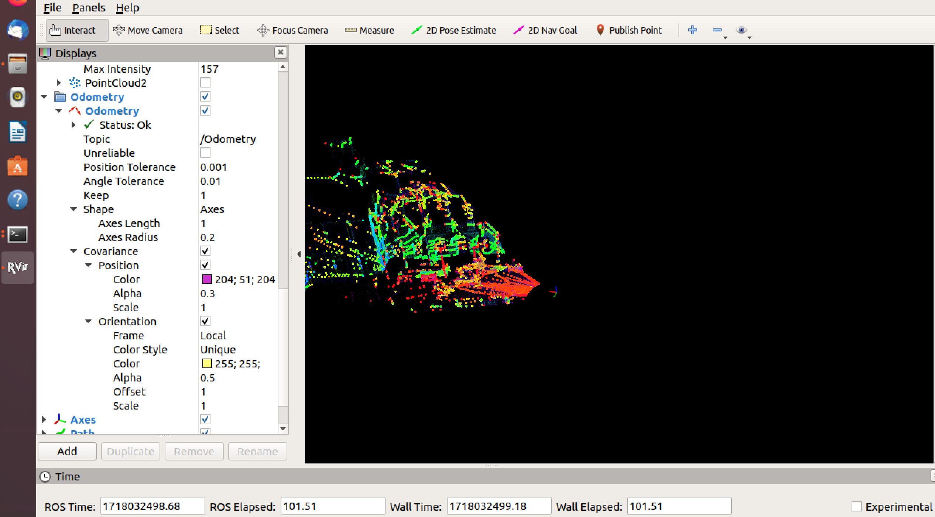Select the 2D Nav Goal tool
The image size is (935, 517).
coord(545,30)
